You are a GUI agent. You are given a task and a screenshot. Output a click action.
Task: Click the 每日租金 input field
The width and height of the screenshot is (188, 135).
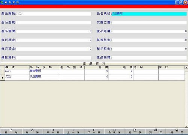(54, 40)
